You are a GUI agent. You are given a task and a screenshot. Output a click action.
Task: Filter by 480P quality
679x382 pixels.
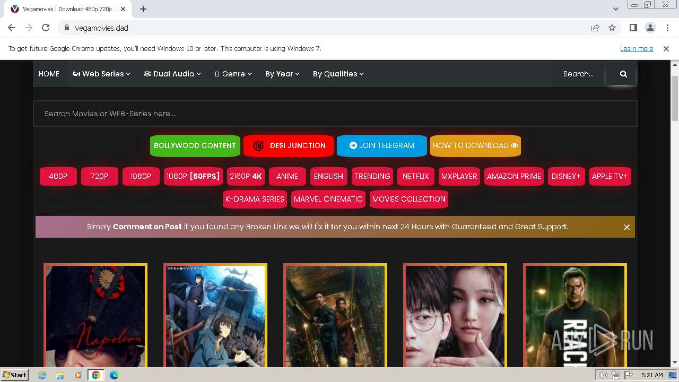pyautogui.click(x=58, y=176)
